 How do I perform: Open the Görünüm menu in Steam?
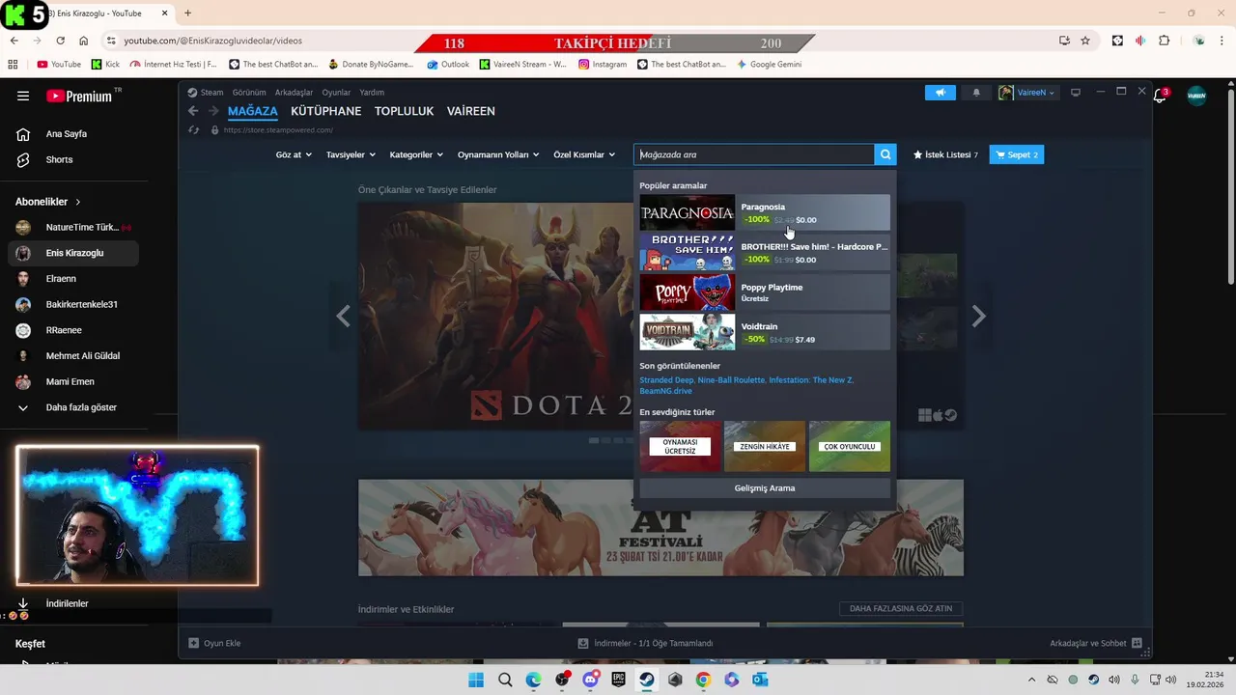pos(249,93)
